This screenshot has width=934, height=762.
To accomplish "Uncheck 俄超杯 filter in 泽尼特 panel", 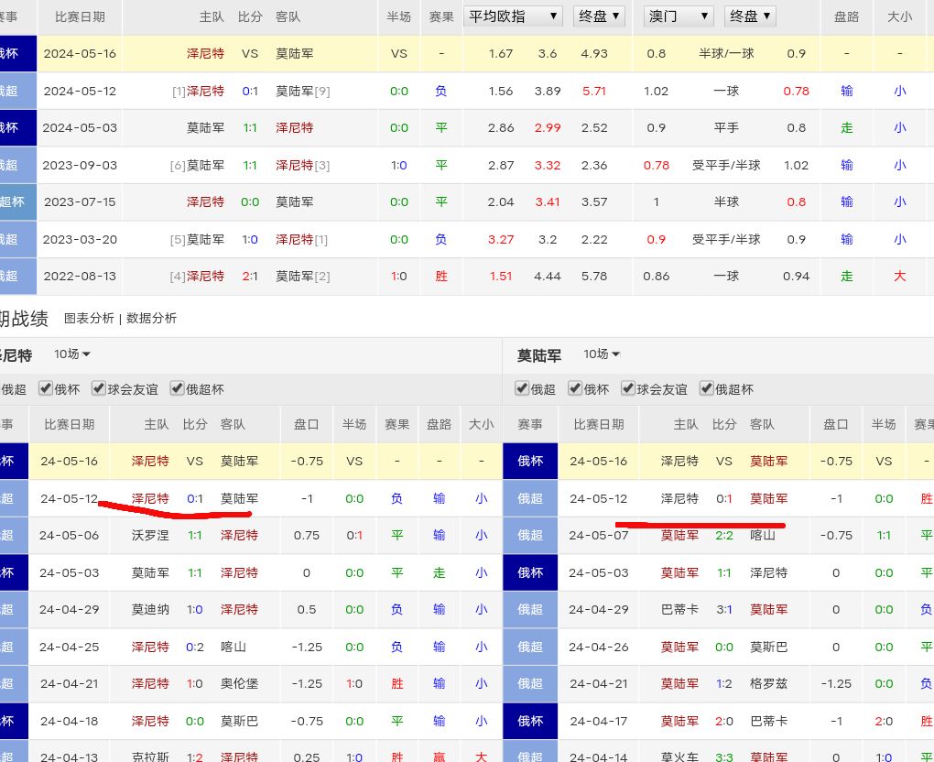I will tap(178, 388).
